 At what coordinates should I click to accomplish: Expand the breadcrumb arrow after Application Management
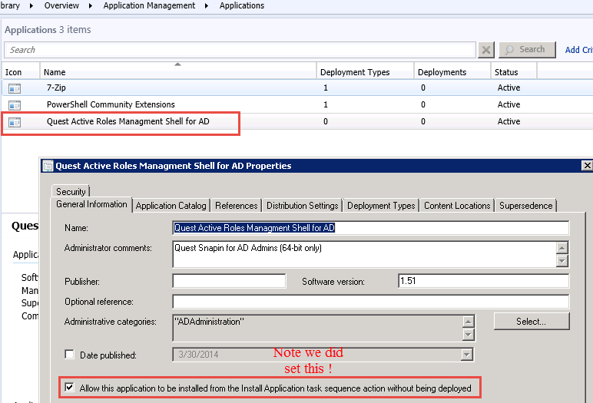207,5
